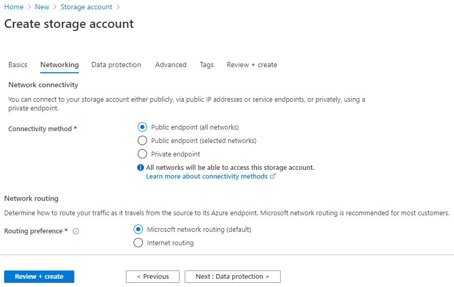Click the Previous button

[153, 277]
